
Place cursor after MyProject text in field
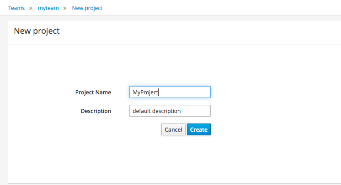[x=159, y=92]
